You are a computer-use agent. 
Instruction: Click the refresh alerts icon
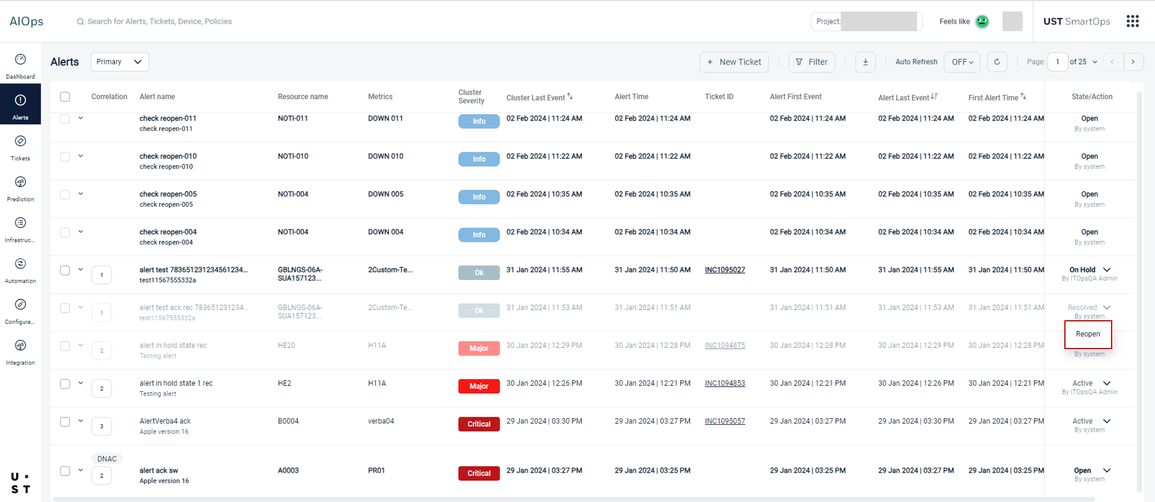[x=997, y=62]
